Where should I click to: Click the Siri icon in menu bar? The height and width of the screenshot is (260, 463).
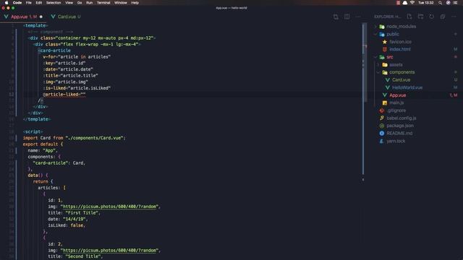(448, 3)
